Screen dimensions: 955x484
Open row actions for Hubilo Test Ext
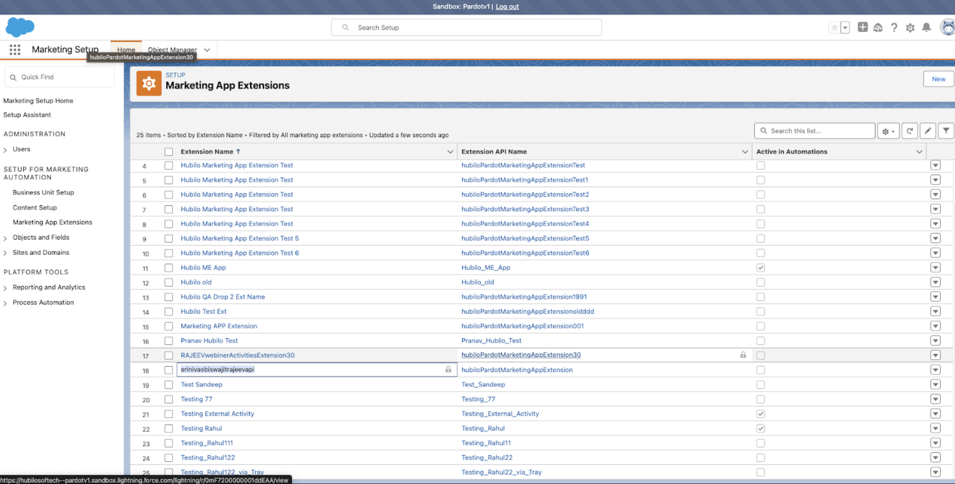(x=935, y=311)
